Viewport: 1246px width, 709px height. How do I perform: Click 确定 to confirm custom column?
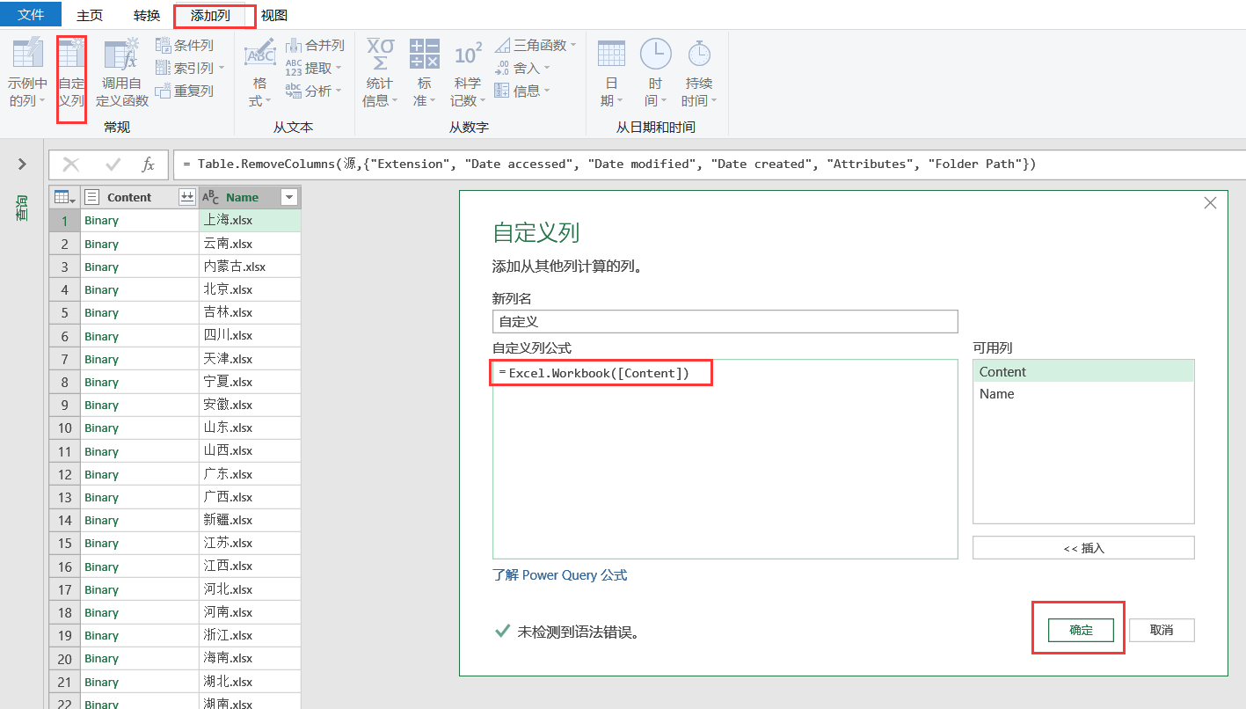pos(1081,630)
